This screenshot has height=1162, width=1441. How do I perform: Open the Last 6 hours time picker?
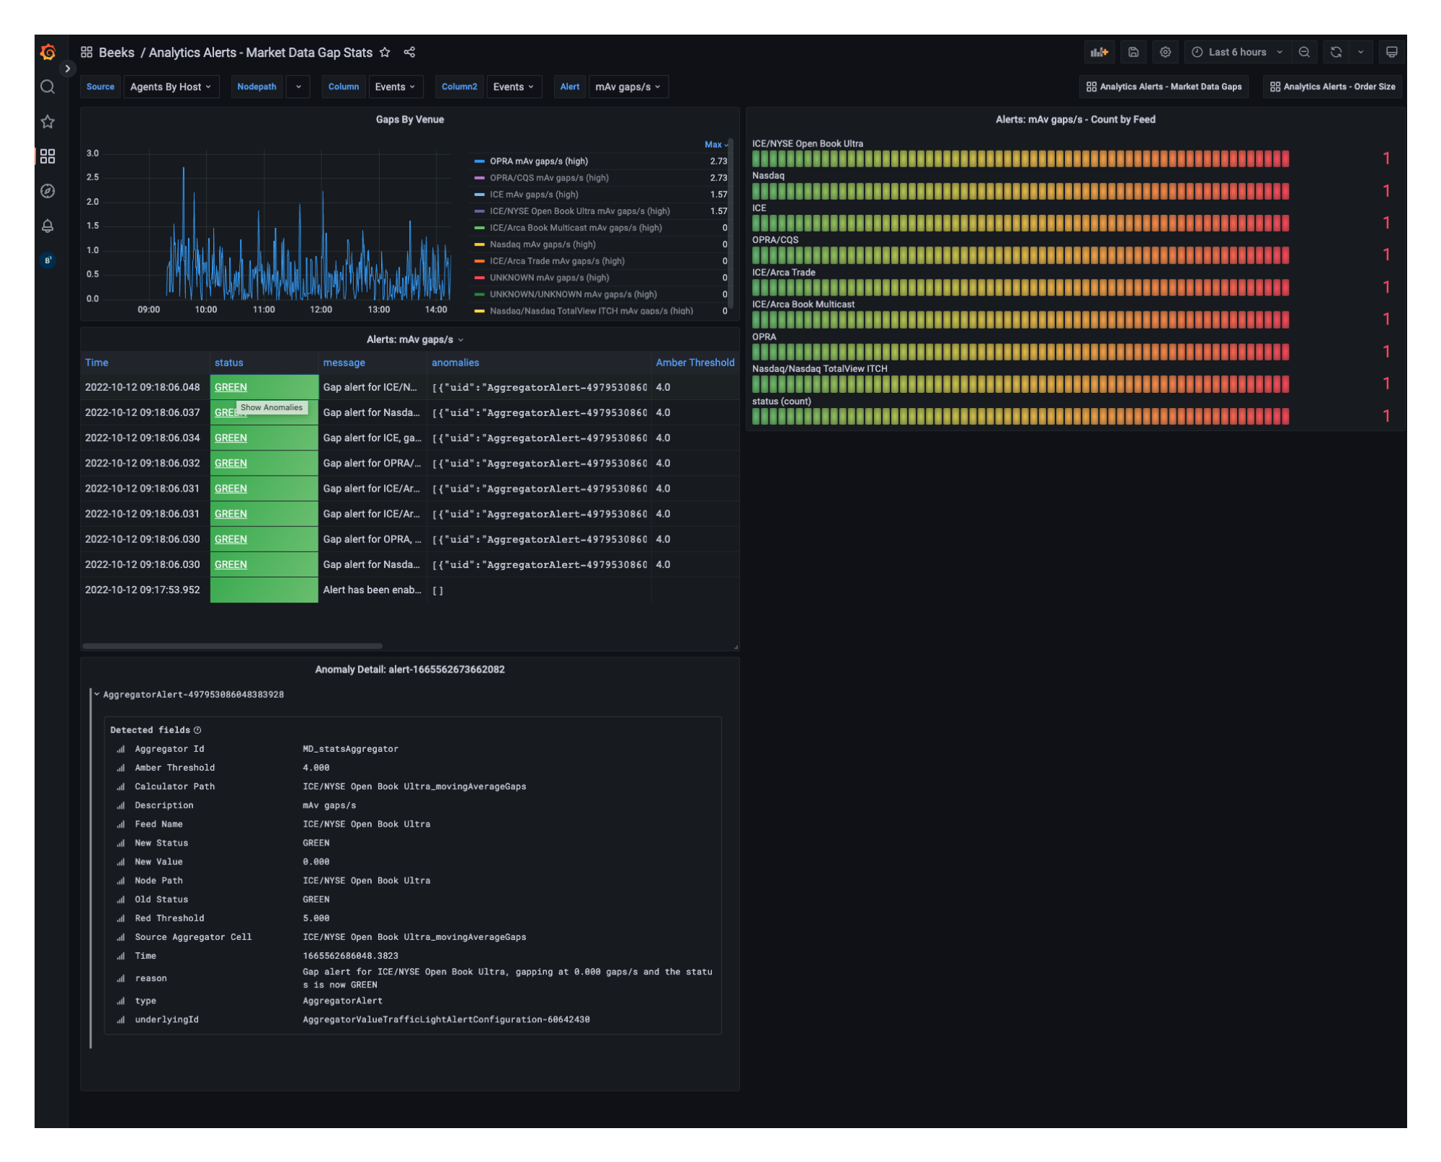coord(1237,52)
